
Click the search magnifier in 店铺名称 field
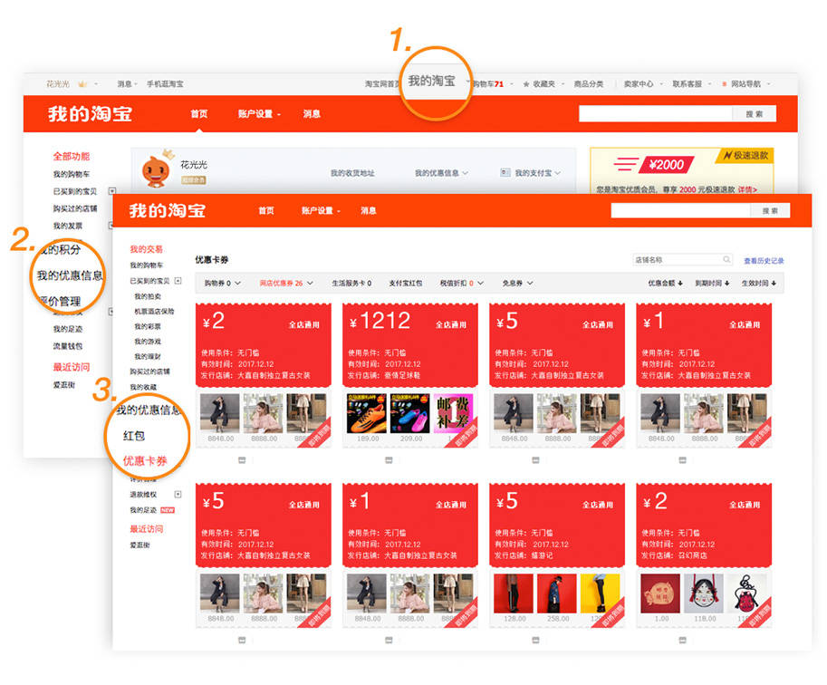point(726,260)
